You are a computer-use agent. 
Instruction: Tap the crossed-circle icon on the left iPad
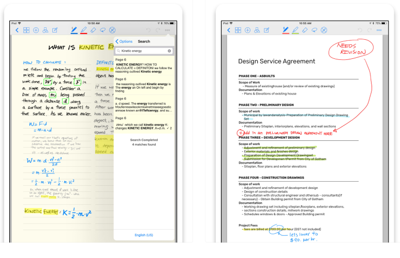pyautogui.click(x=112, y=30)
